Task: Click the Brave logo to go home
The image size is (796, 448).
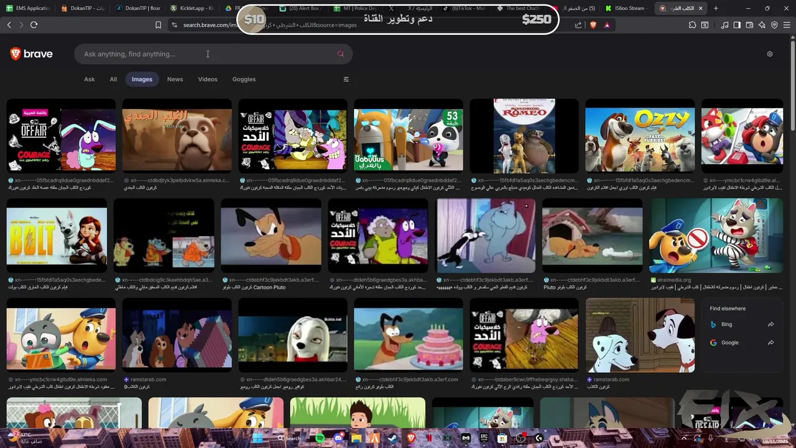Action: 31,54
